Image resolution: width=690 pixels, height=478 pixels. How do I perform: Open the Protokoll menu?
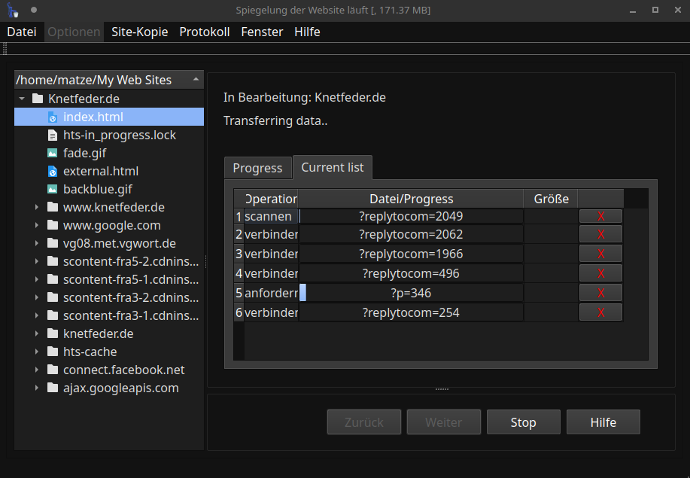pos(204,32)
